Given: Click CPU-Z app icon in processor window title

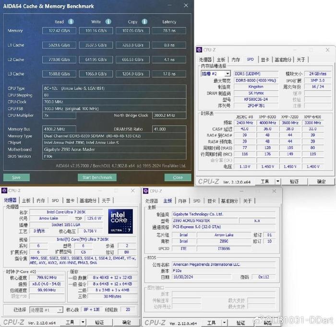Looking at the screenshot, I should (4, 190).
